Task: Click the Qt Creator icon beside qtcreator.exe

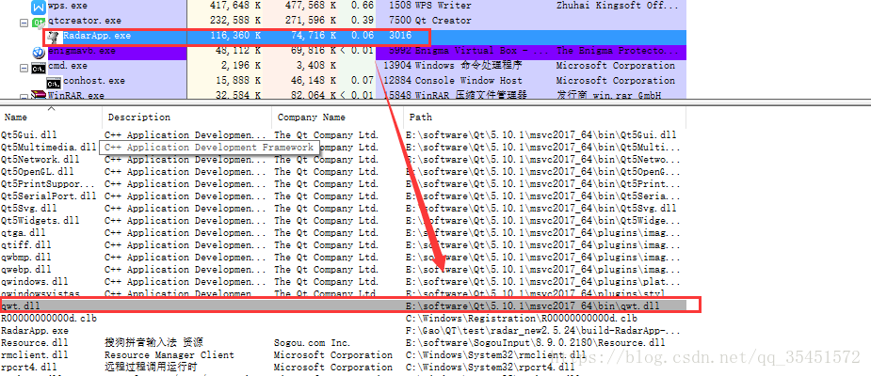Action: point(39,23)
